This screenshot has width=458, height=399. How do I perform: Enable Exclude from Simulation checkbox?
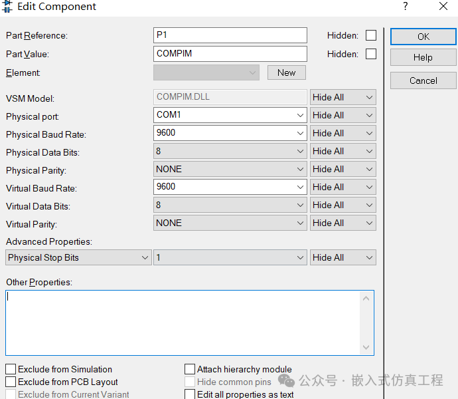[x=11, y=369]
